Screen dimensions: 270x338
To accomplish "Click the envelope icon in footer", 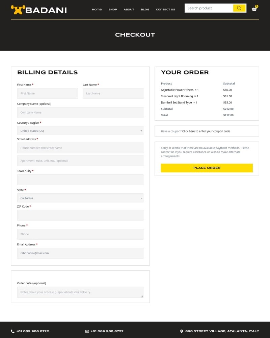I will coord(87,331).
